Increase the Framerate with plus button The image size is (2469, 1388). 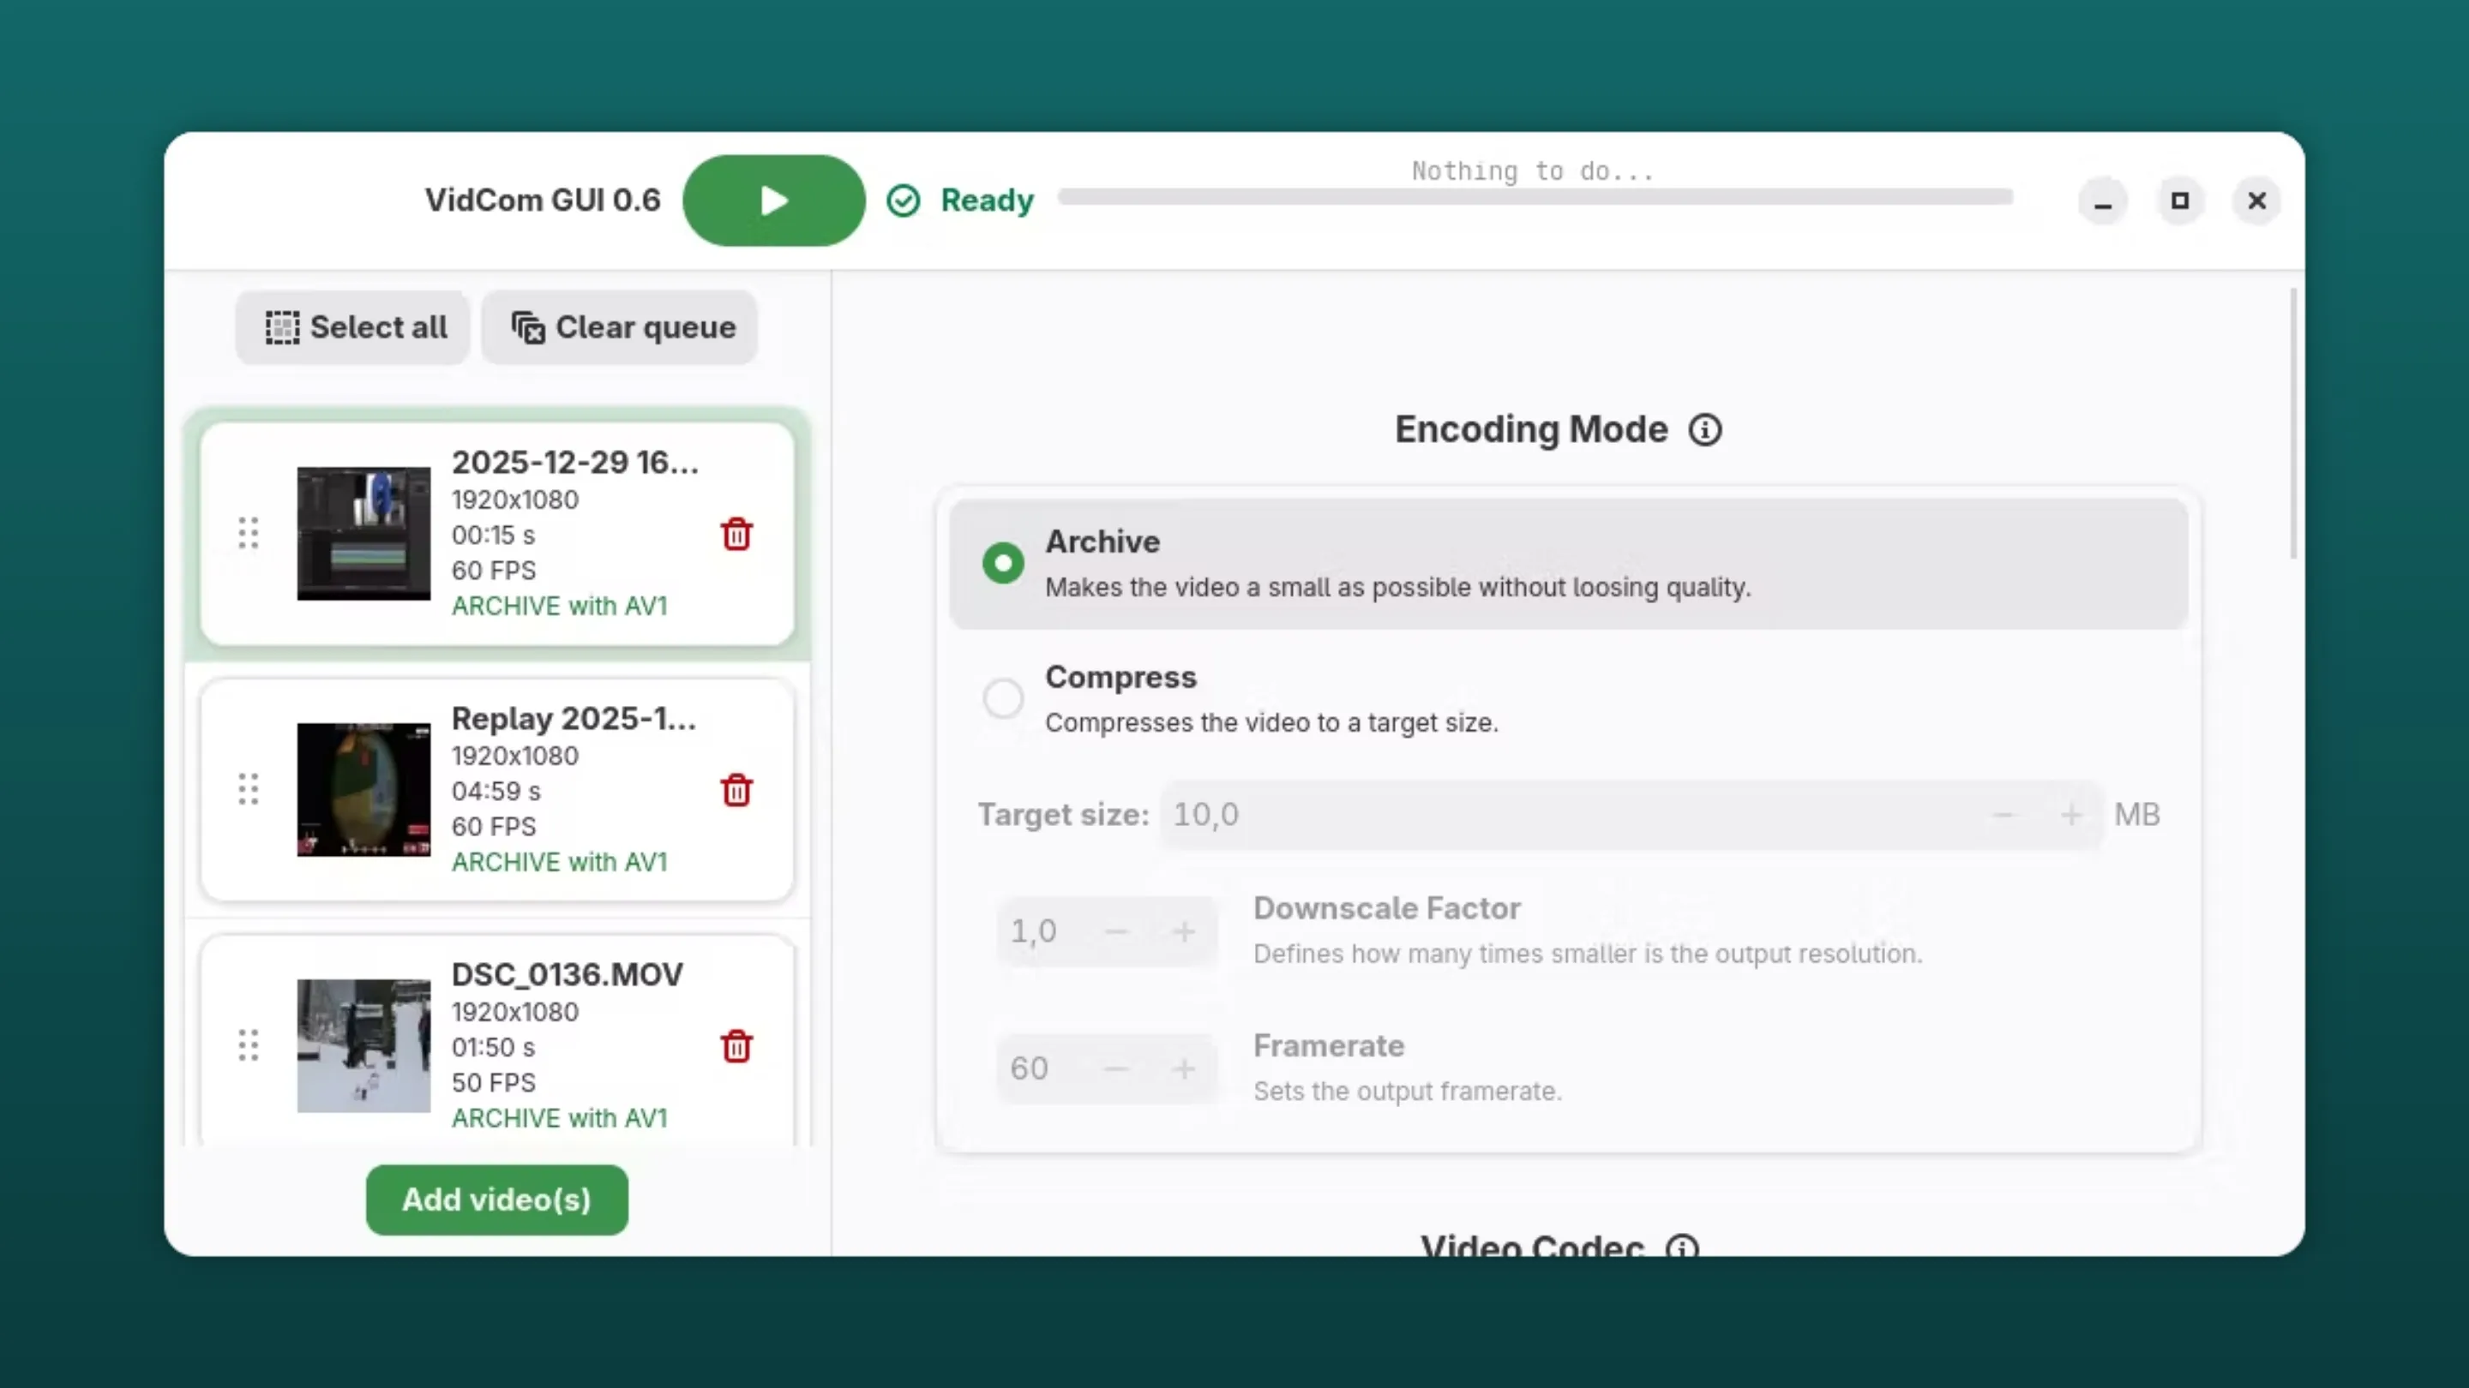1184,1068
